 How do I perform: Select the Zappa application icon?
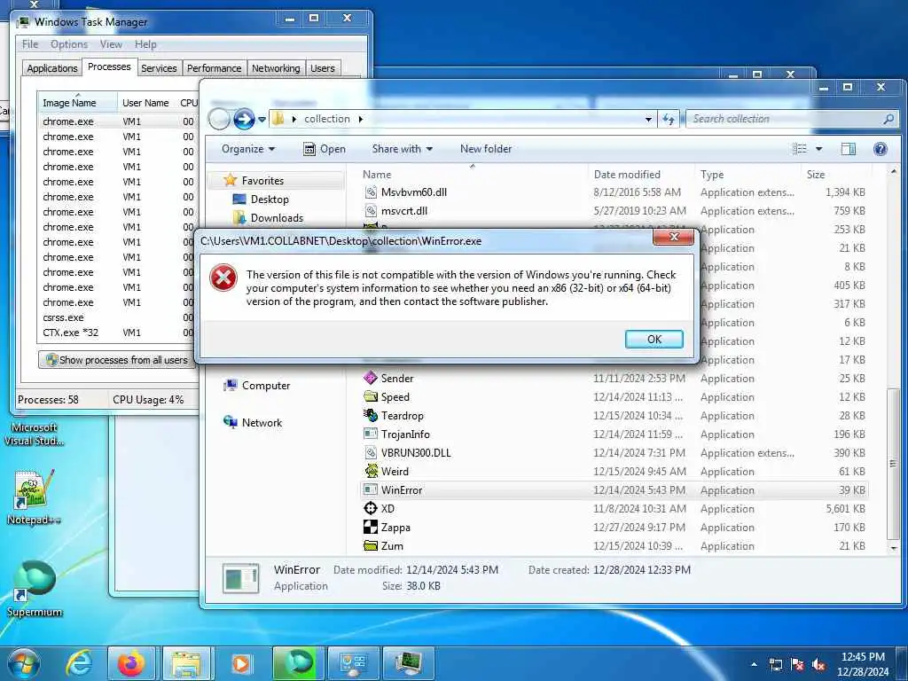[371, 527]
